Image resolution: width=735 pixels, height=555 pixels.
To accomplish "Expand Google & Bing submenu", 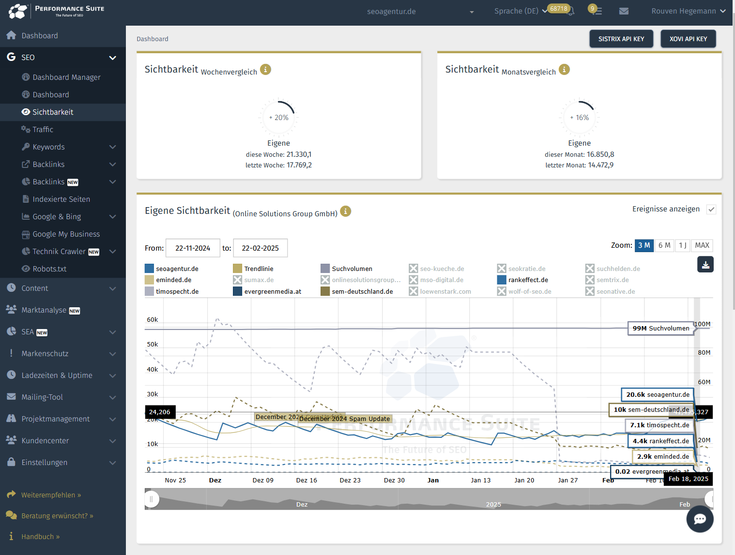I will (x=112, y=216).
